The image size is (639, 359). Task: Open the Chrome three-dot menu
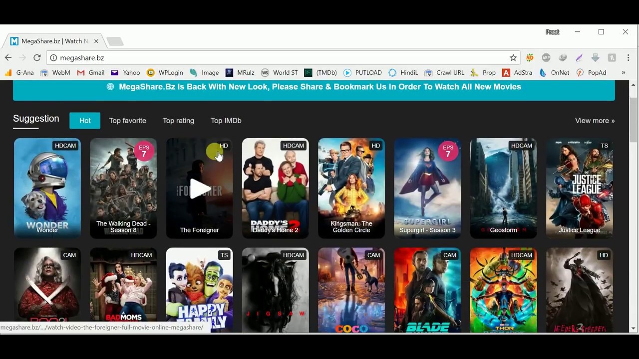tap(628, 58)
